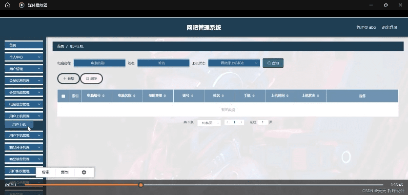Go to the media player home icon
Screen dimensions: 408x195
[x=7, y=5]
